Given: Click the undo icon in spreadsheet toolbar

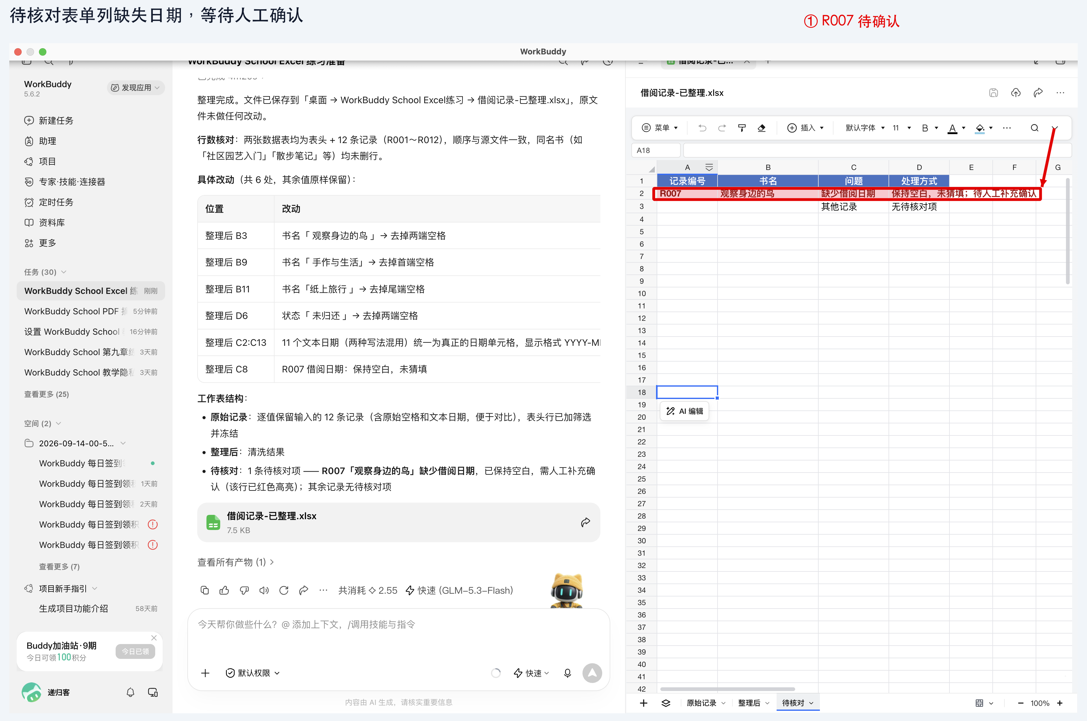Looking at the screenshot, I should [x=702, y=128].
